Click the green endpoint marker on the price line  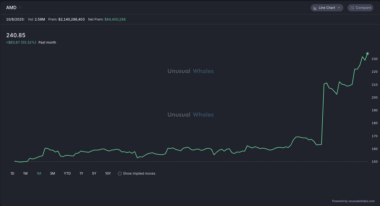(367, 54)
